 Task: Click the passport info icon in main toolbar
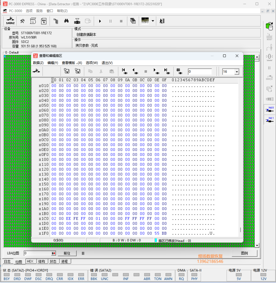(x=33, y=21)
